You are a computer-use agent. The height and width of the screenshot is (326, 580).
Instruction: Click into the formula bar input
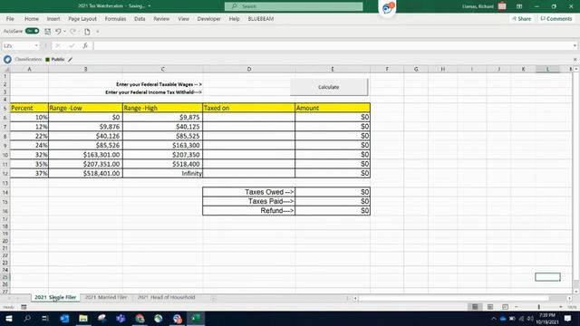click(x=332, y=46)
